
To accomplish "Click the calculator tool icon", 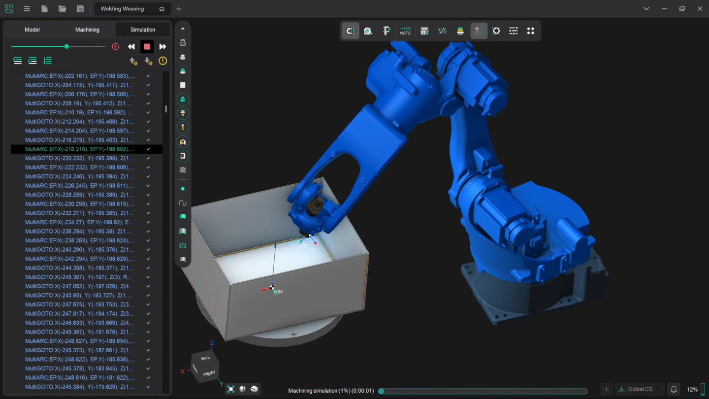I will pyautogui.click(x=424, y=31).
